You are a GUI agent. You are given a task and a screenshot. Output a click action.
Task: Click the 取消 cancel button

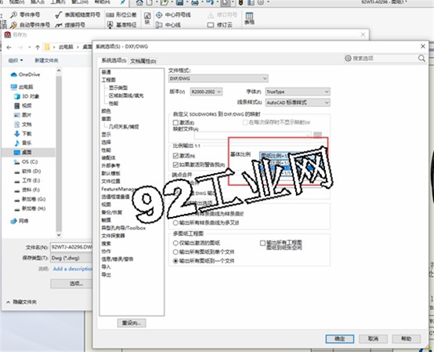[x=373, y=339]
